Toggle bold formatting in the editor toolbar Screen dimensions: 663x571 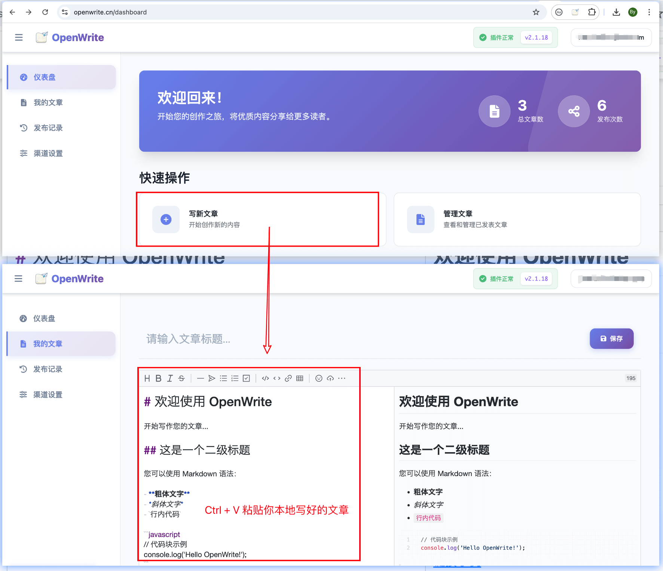(x=158, y=378)
